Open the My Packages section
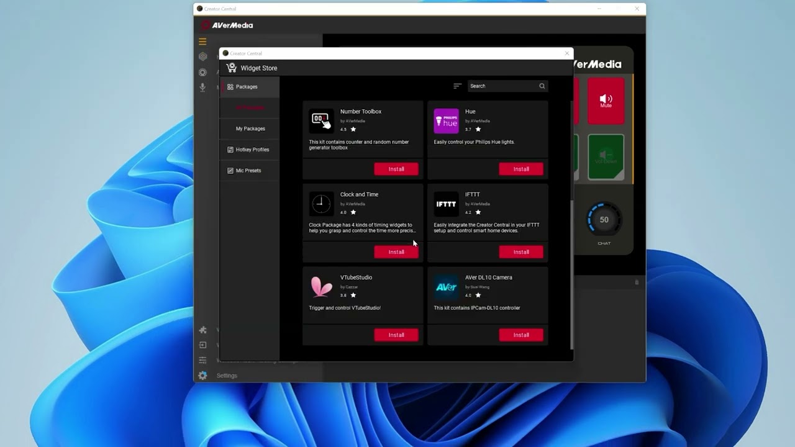Screen dimensions: 795x447 pyautogui.click(x=250, y=129)
